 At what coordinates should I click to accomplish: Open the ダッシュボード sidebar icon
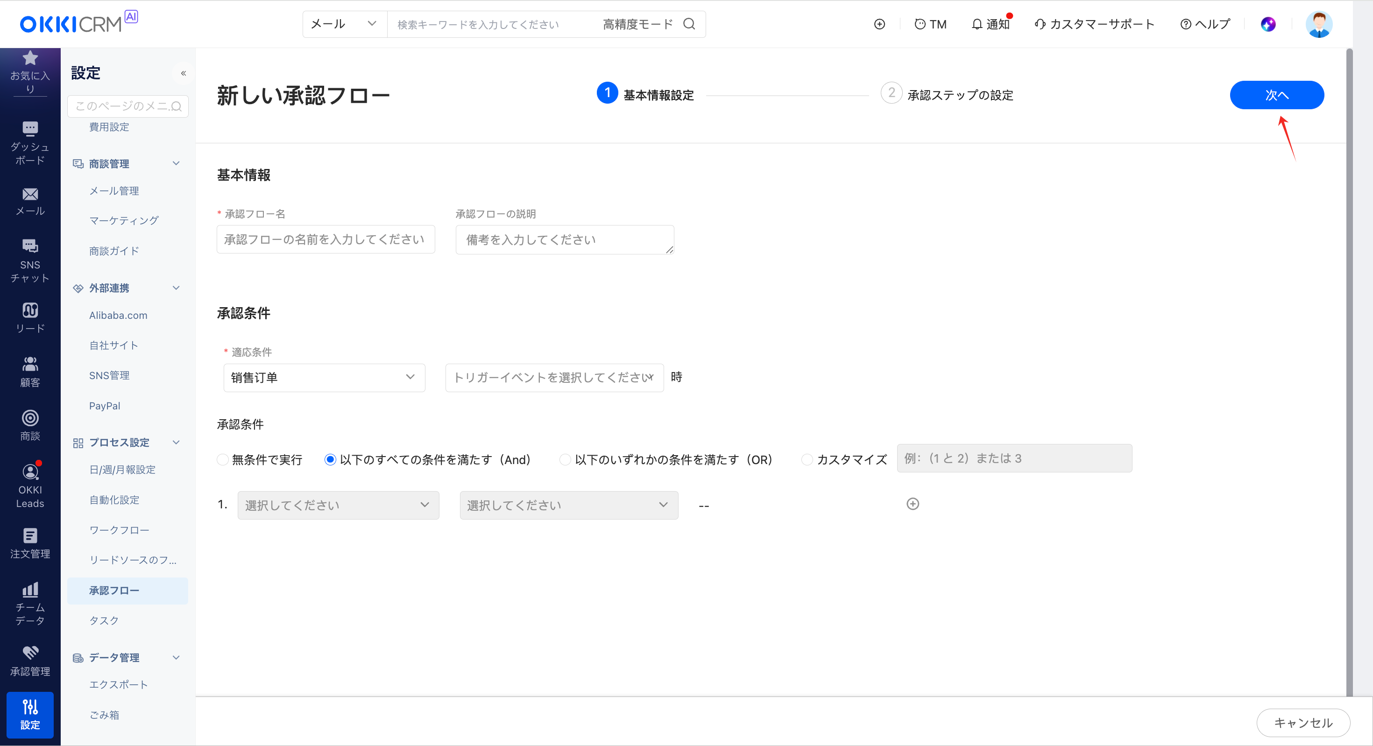click(x=30, y=128)
